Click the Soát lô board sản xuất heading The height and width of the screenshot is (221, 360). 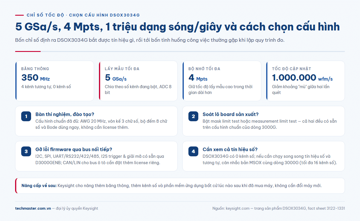coord(231,114)
